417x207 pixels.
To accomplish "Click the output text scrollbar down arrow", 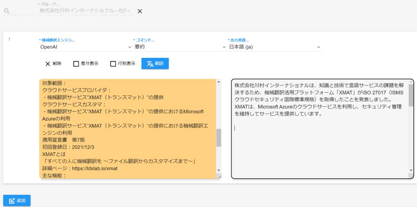I will pos(411,170).
